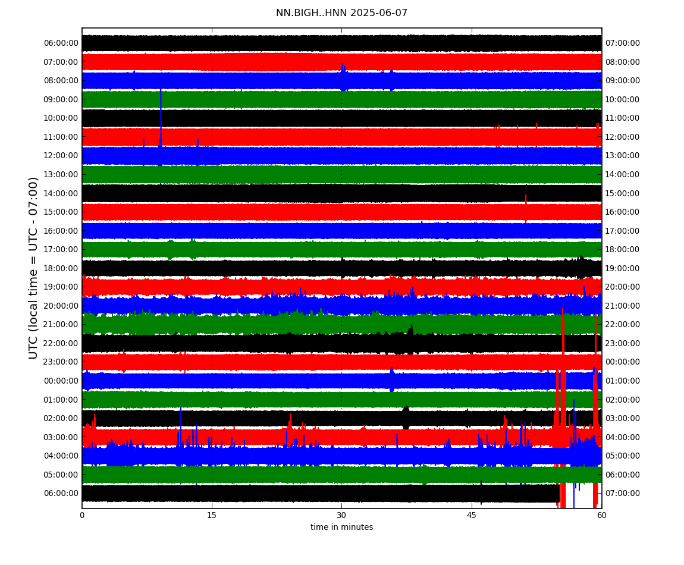Click left UTC axis label 19:00:00
This screenshot has width=684, height=565.
point(61,287)
